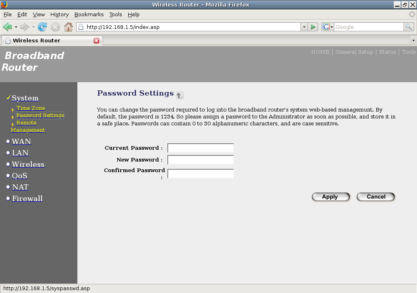Select the Wireless Router tab
Screen dimensions: 417x293
52,40
